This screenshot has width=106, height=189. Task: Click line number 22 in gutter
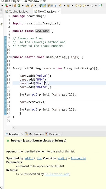8,94
